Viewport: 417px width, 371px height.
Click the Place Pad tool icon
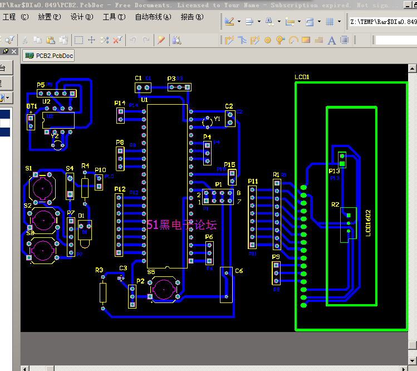tap(267, 40)
